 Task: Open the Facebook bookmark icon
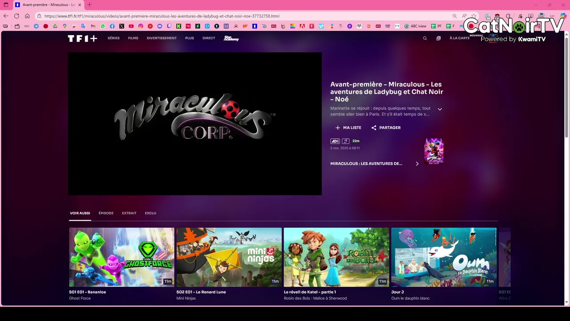point(112,26)
